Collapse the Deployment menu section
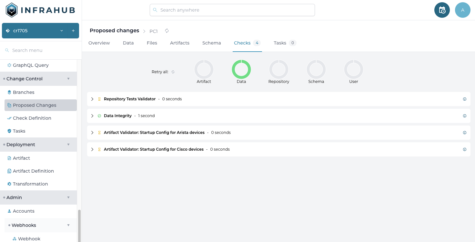 68,145
